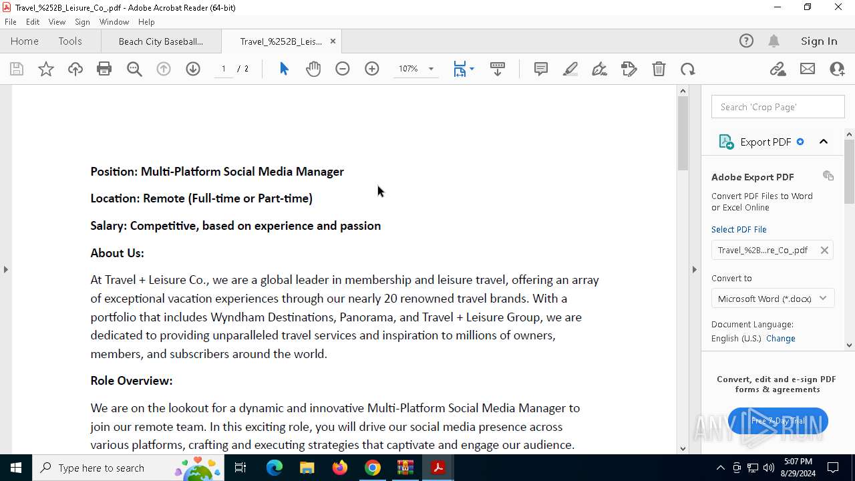Screen dimensions: 855x481
Task: Open File Explorer from the taskbar
Action: (307, 468)
